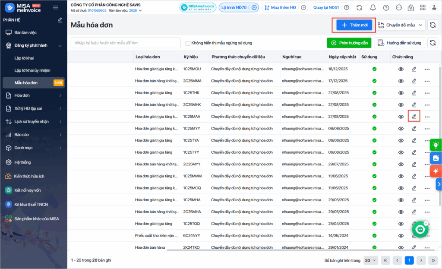This screenshot has width=442, height=269.
Task: Go to next page with arrow button
Action: 421,260
